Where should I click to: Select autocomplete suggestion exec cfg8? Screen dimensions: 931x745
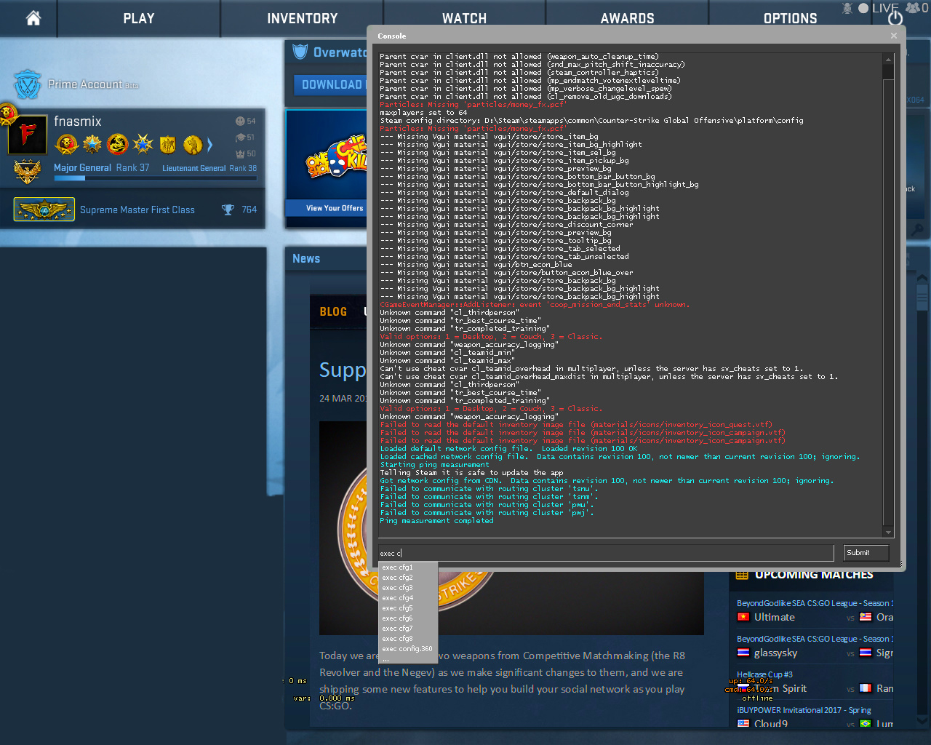click(408, 639)
